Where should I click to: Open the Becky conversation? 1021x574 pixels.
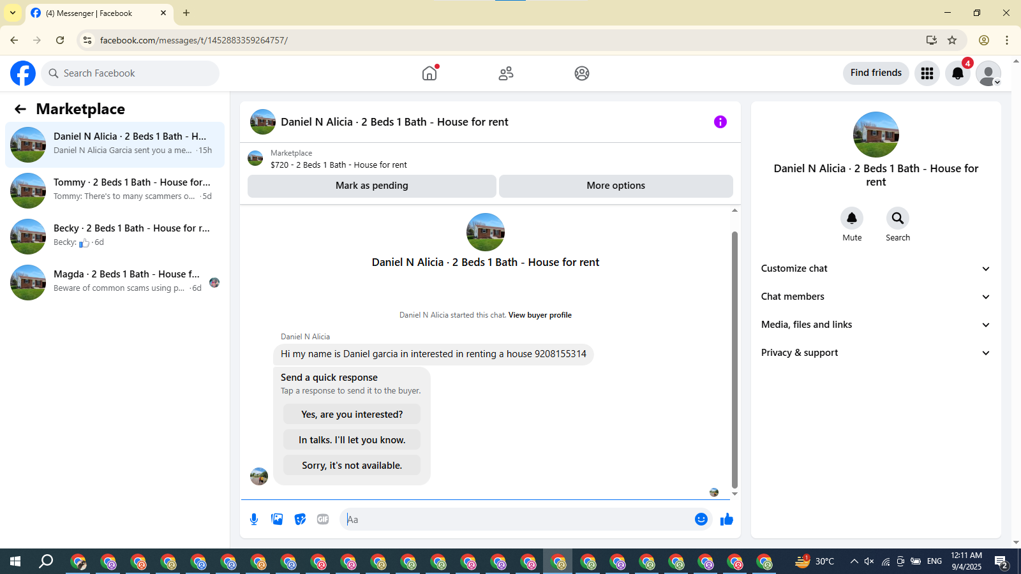[115, 237]
